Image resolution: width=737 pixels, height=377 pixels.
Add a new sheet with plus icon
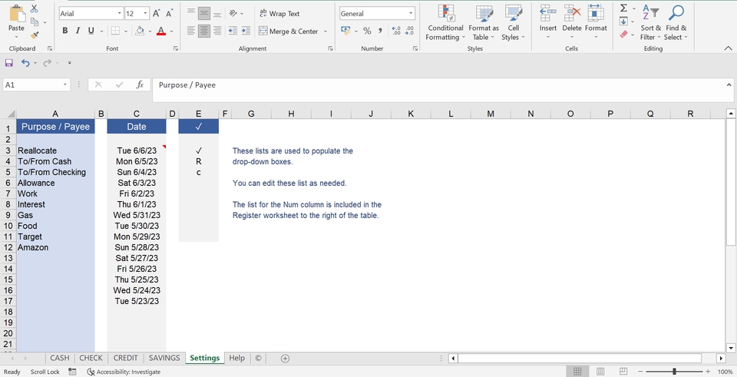pyautogui.click(x=285, y=359)
